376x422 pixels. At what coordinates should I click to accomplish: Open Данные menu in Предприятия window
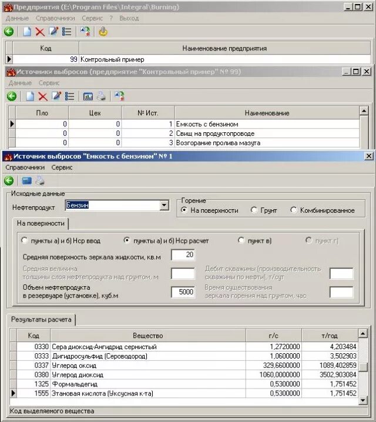click(x=17, y=18)
